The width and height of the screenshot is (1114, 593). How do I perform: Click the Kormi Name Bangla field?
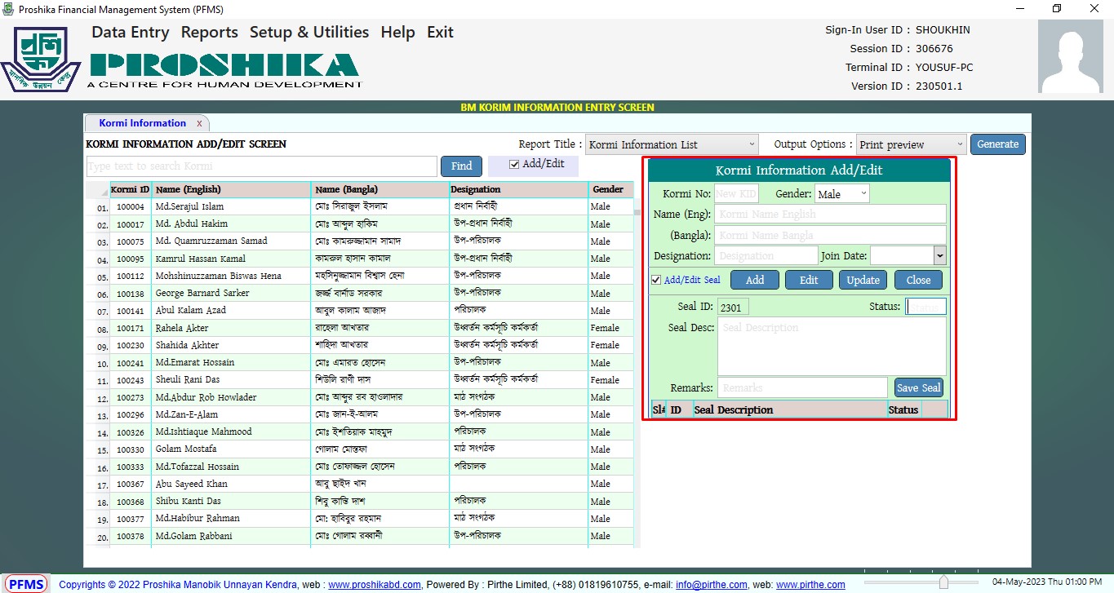coord(830,235)
